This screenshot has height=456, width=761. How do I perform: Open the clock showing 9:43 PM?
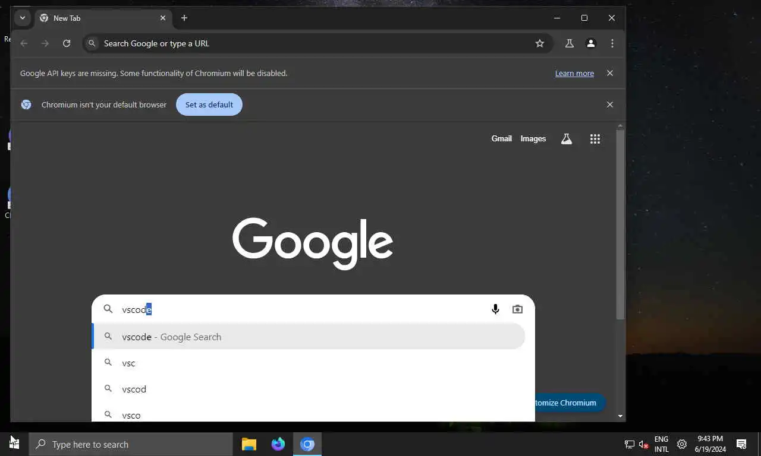[710, 444]
